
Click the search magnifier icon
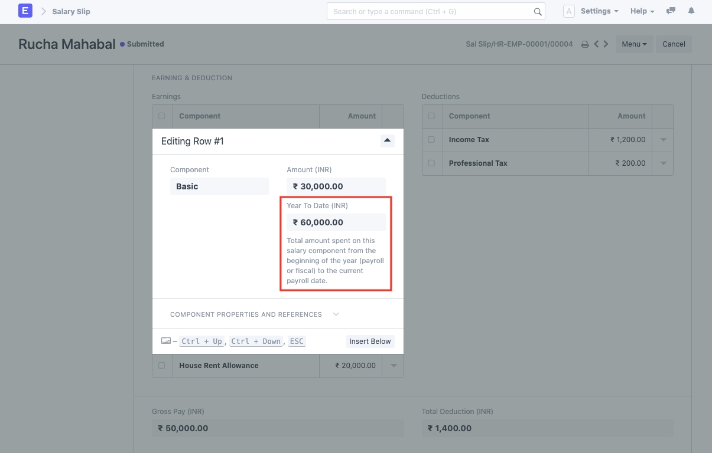coord(538,12)
